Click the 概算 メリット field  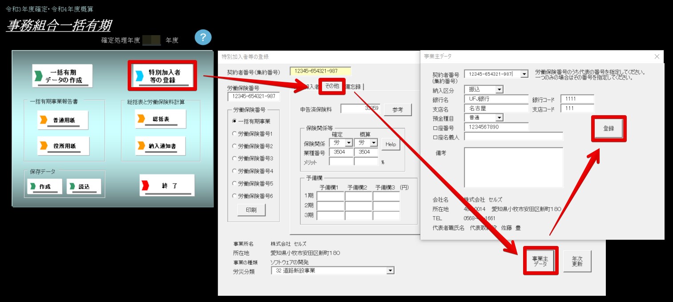366,161
